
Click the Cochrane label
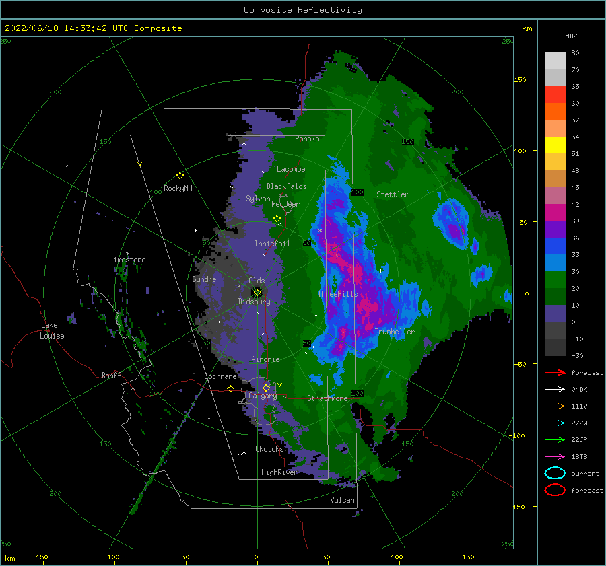(x=220, y=376)
